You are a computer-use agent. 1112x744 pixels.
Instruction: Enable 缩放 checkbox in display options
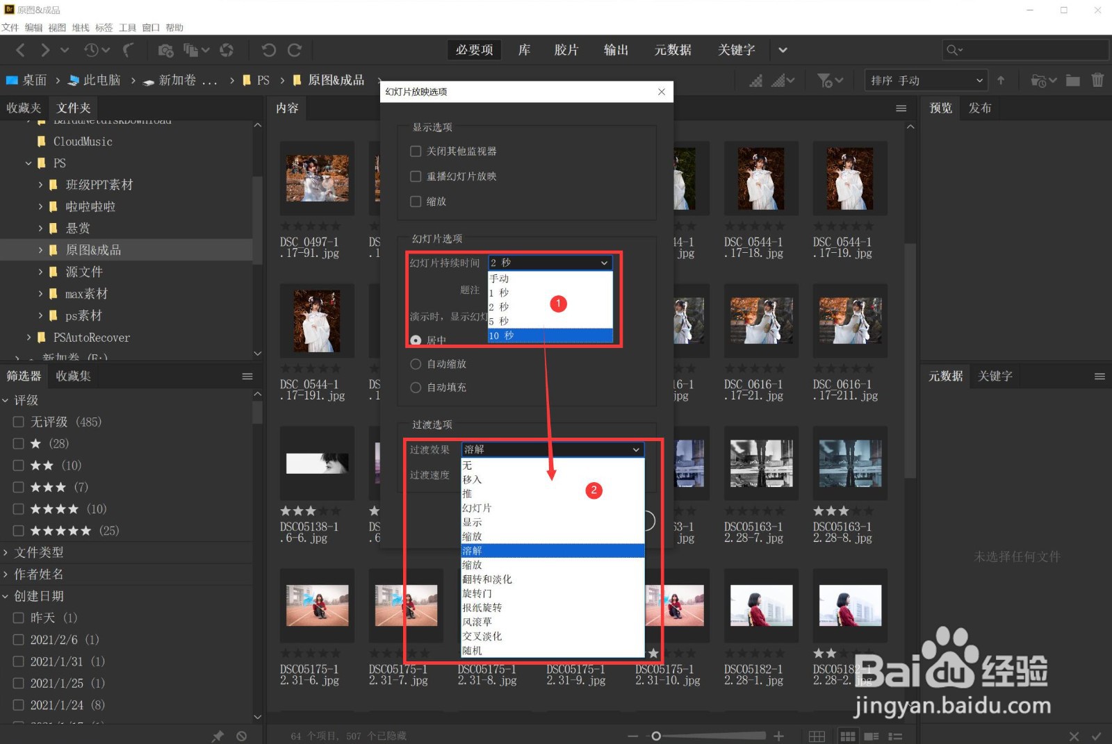[416, 201]
